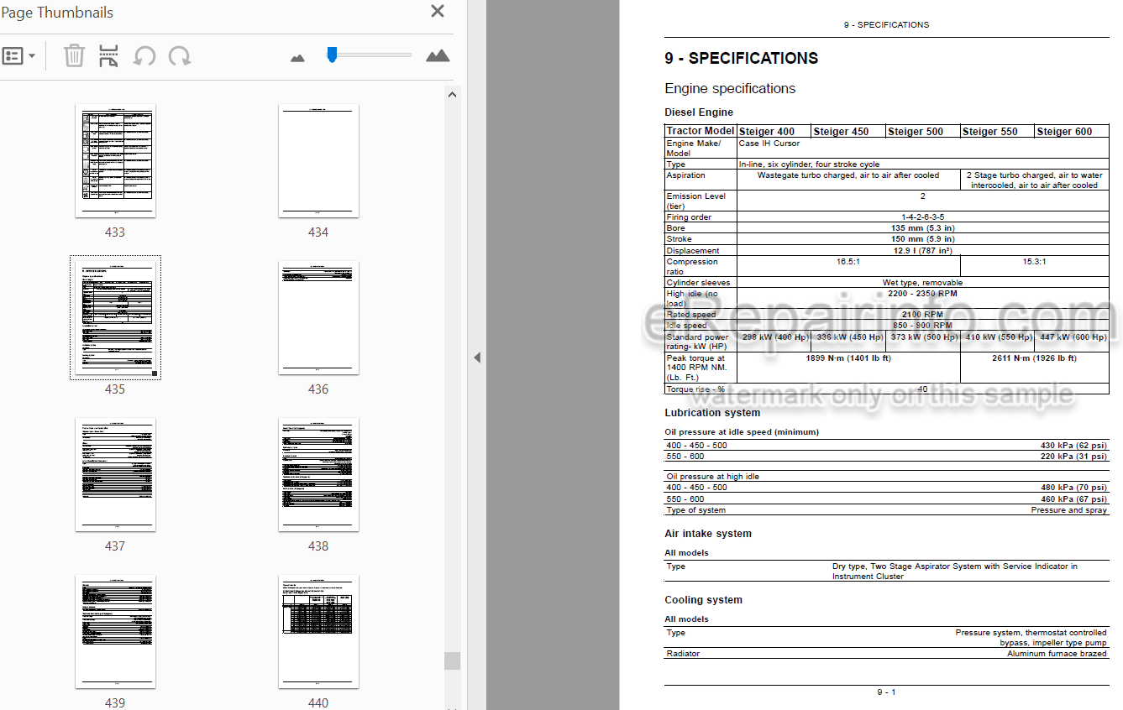
Task: Click the 'Air intake system' heading
Action: (708, 534)
